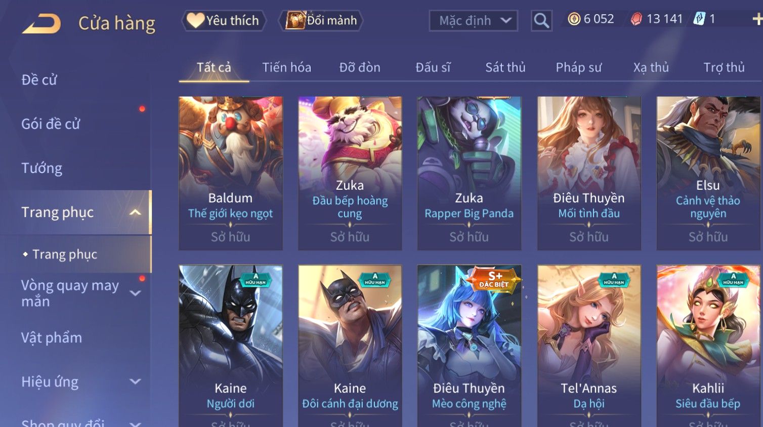The height and width of the screenshot is (427, 763).
Task: Click the red ruby currency icon
Action: [x=637, y=19]
